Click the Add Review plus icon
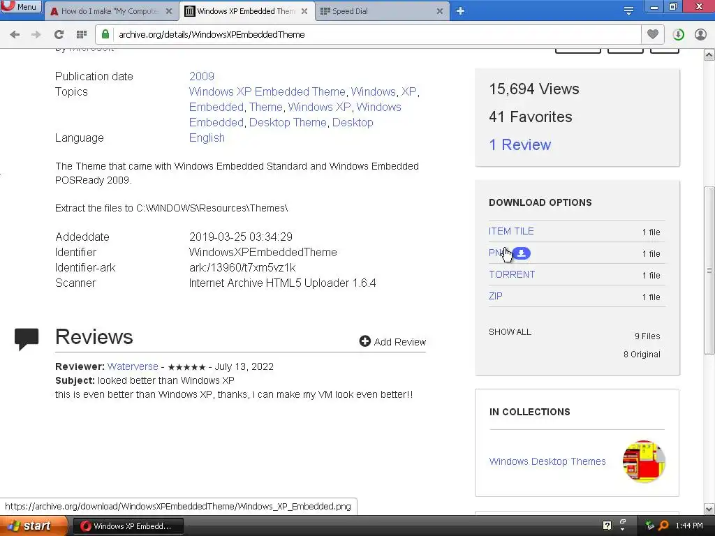Screen dimensions: 715x536 click(364, 341)
